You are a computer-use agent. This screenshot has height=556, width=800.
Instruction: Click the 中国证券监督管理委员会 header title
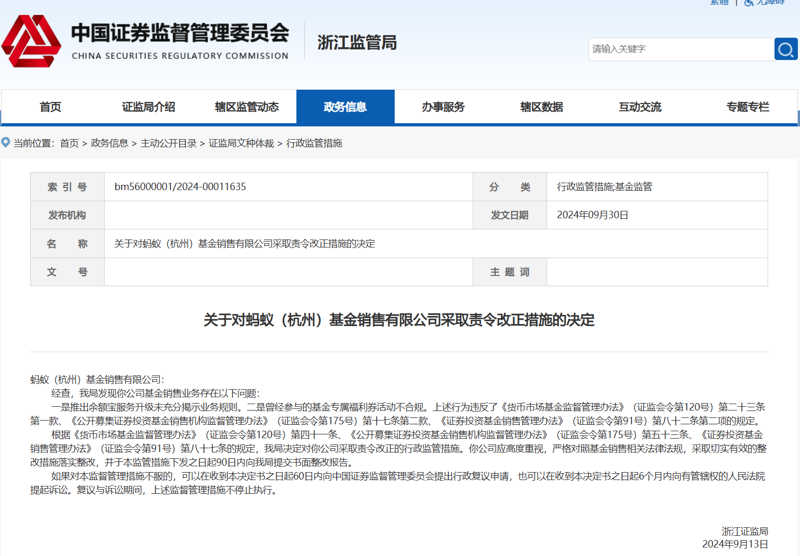(180, 33)
